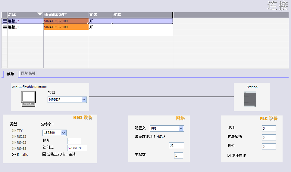Click the 开 online cell for 连接_1
Image resolution: width=291 pixels, height=172 pixels.
101,27
